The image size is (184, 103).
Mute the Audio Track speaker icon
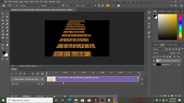tap(39, 84)
